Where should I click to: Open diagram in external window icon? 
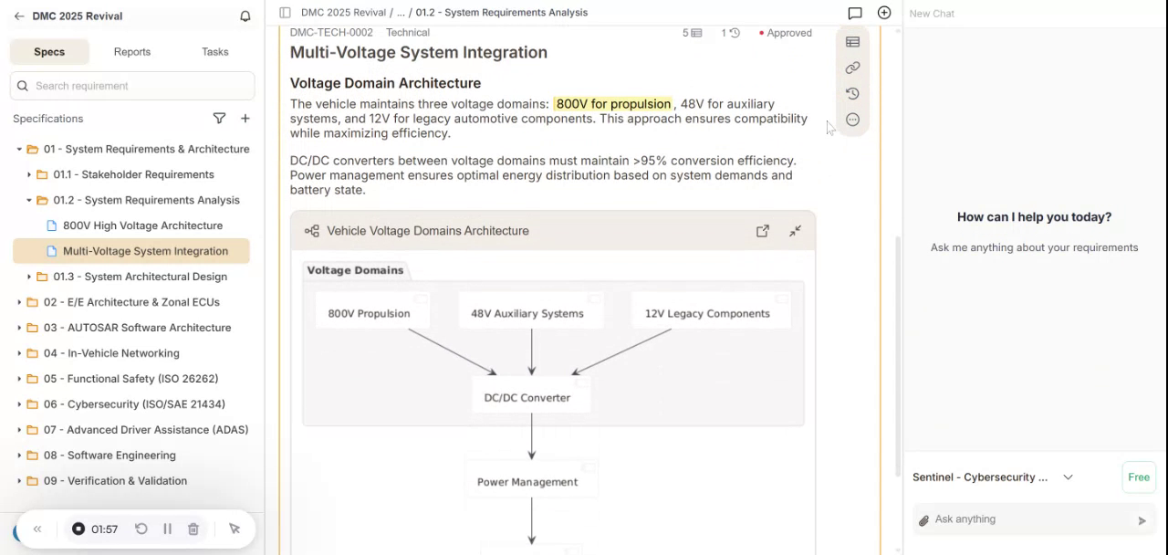762,231
